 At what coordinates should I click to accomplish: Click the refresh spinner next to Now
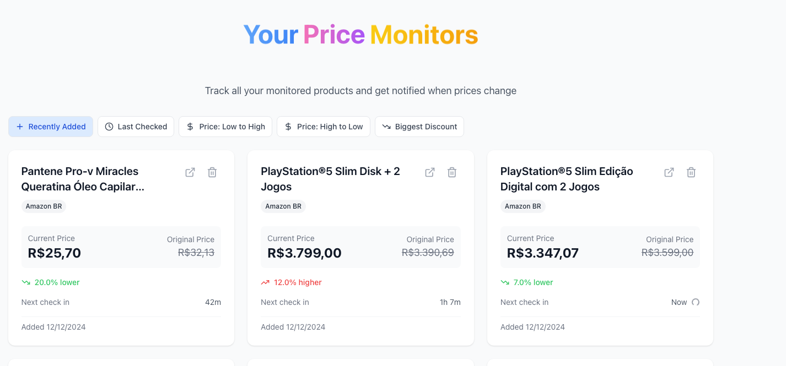click(696, 302)
